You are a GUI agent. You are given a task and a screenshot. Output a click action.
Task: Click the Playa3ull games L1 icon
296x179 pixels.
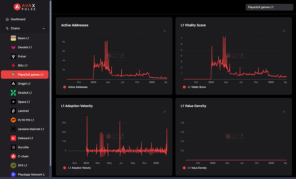(13, 75)
